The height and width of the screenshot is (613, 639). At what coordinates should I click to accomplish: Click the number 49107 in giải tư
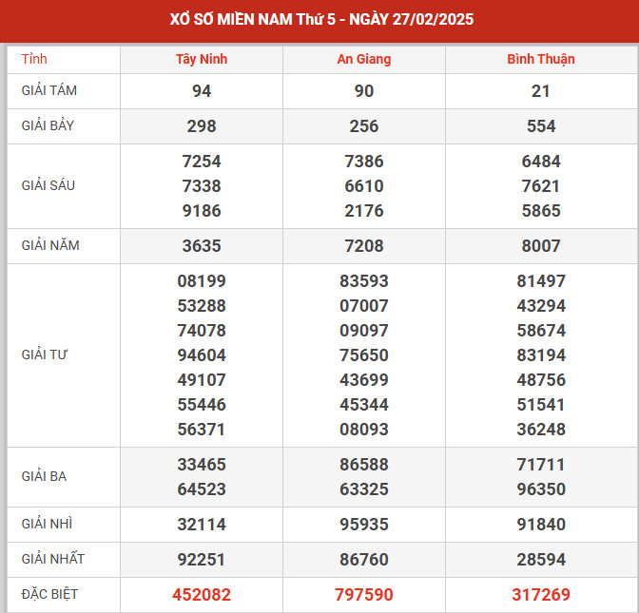[202, 380]
